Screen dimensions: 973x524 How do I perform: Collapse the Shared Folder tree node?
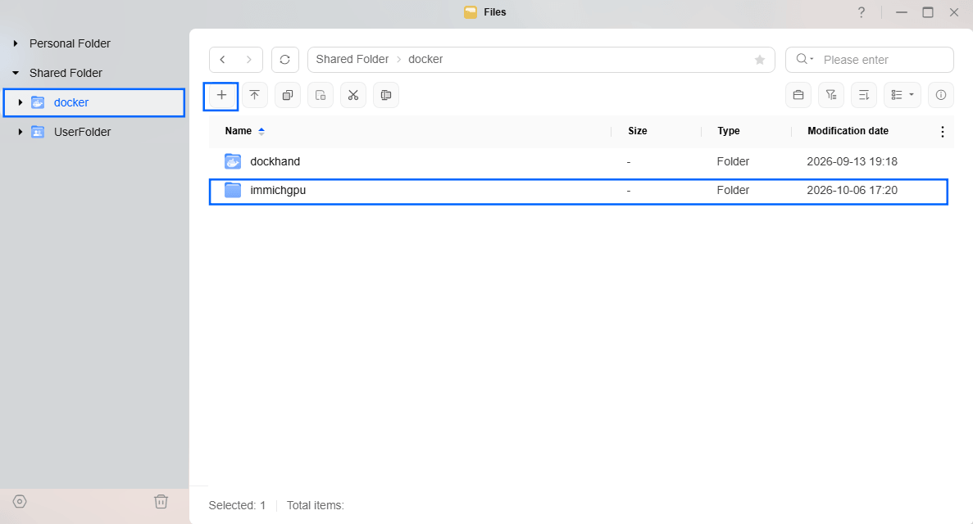(16, 73)
